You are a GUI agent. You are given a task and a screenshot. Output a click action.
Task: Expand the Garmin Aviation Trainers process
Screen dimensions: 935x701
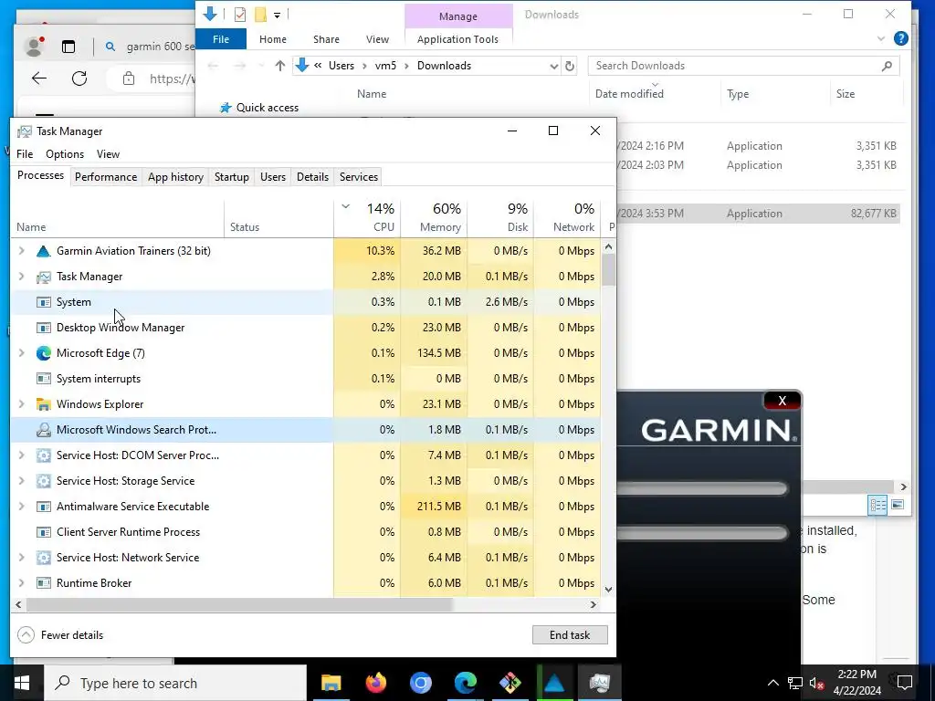click(x=22, y=251)
